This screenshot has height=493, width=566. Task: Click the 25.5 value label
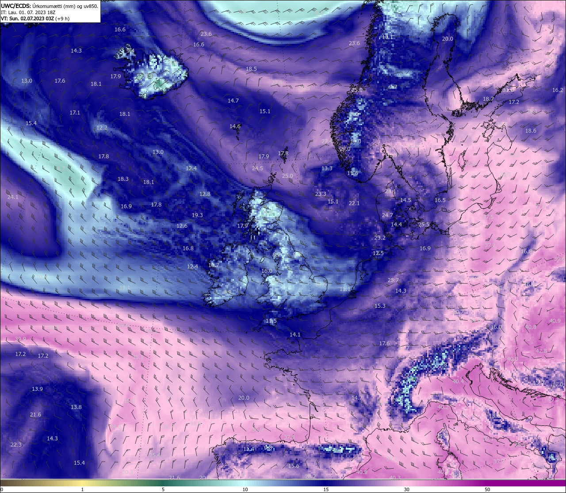pyautogui.click(x=424, y=225)
